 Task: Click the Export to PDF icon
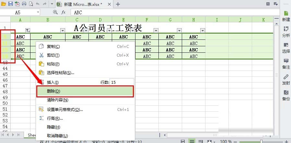tap(17, 4)
